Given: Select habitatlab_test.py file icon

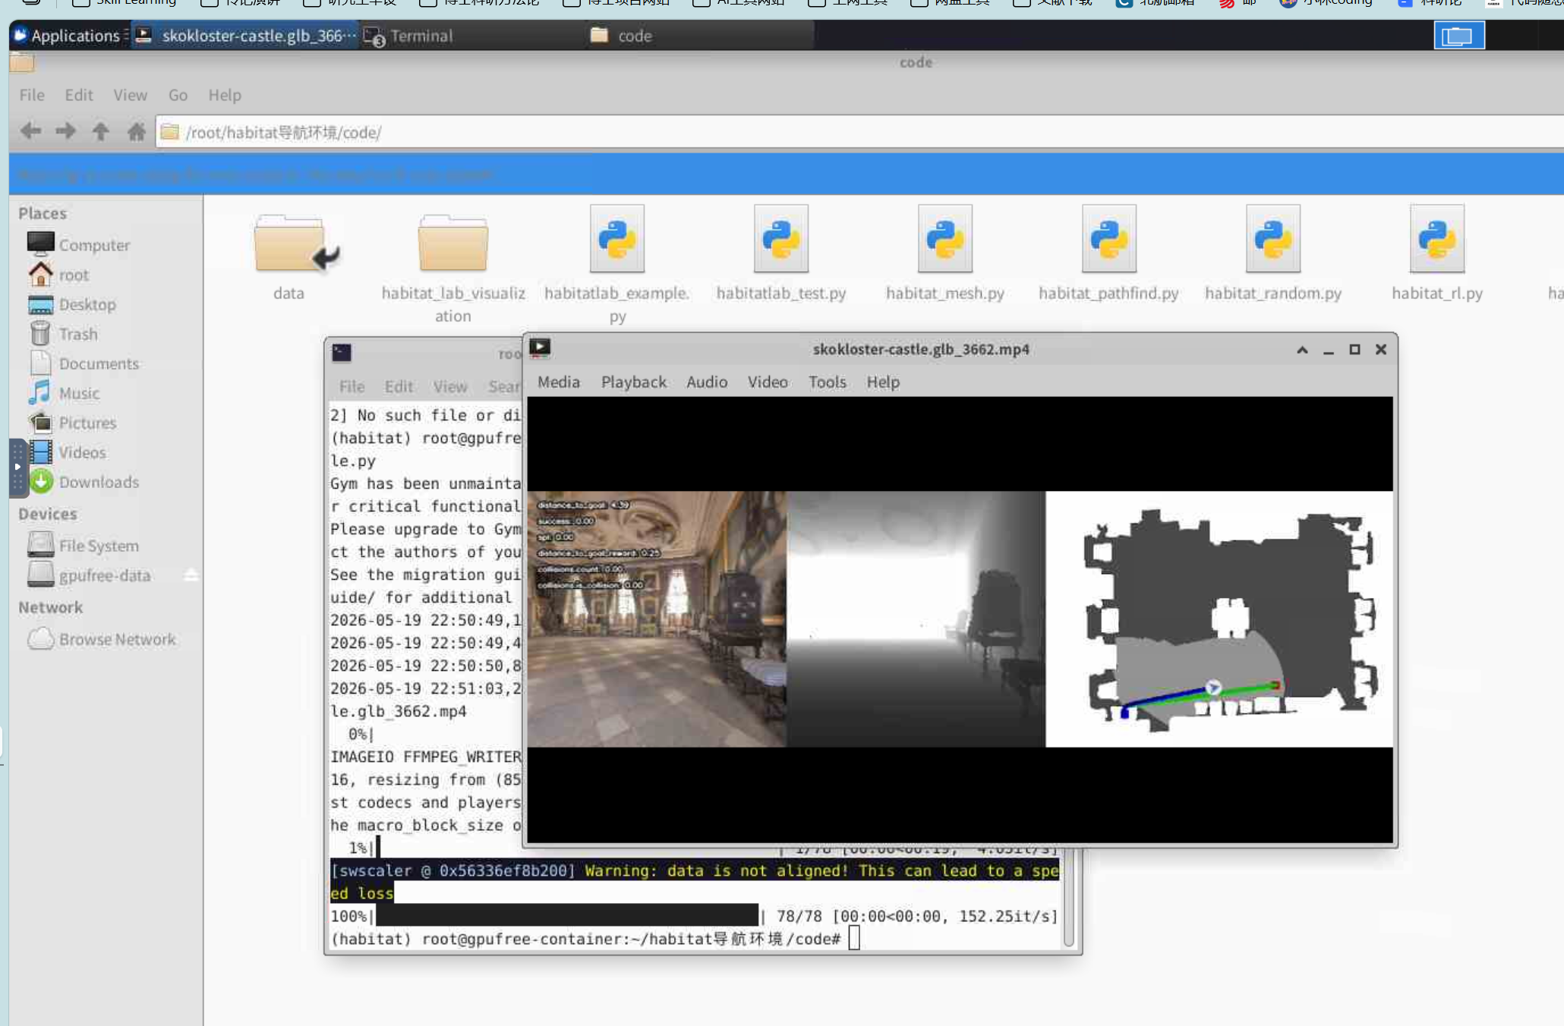Looking at the screenshot, I should pyautogui.click(x=781, y=239).
